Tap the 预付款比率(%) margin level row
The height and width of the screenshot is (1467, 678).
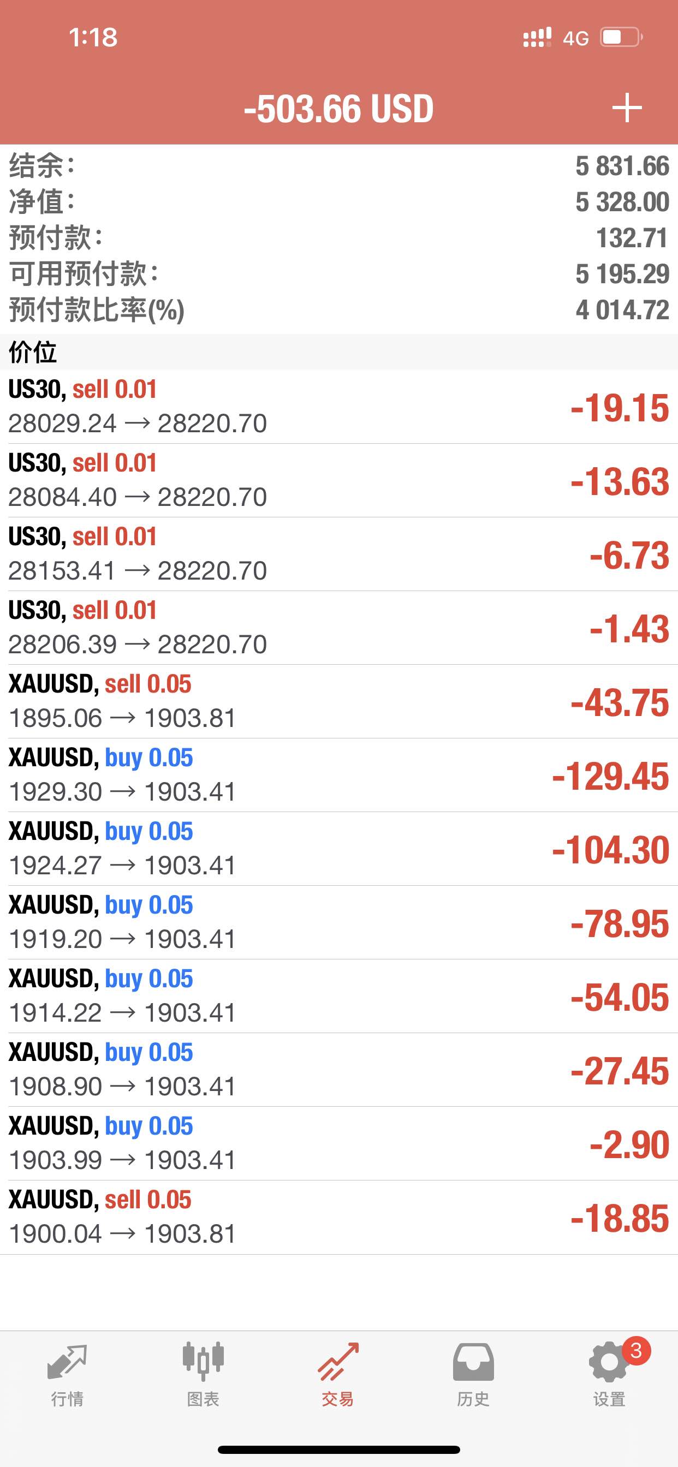click(x=339, y=310)
